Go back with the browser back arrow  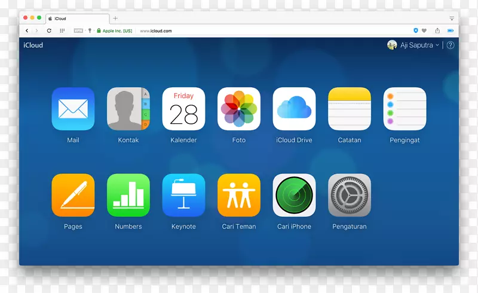coord(27,30)
